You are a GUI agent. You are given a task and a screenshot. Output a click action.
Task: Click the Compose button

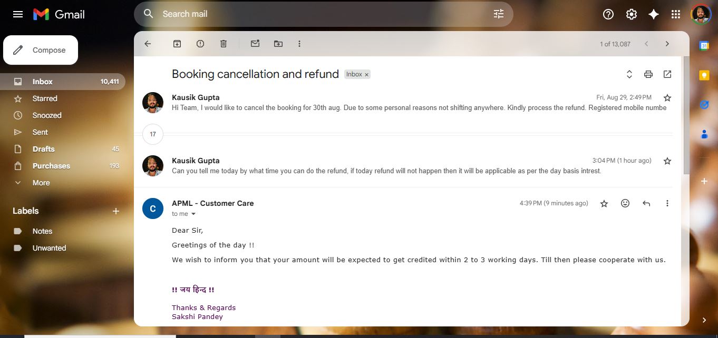coord(41,50)
